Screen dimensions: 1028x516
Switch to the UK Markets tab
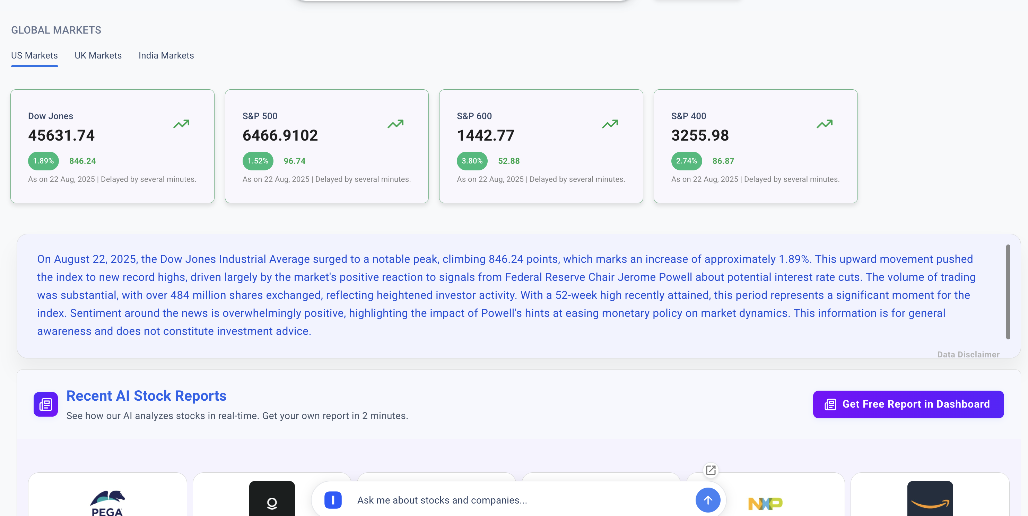click(x=98, y=55)
